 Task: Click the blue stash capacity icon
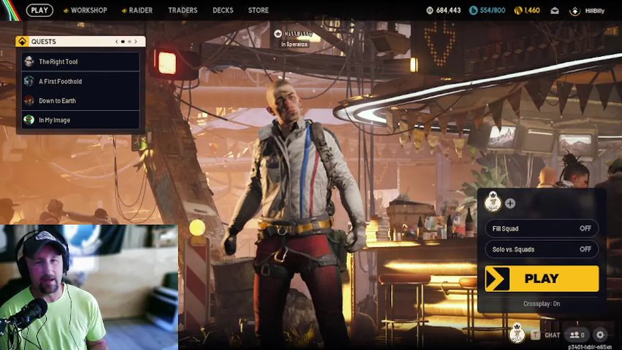coord(473,10)
